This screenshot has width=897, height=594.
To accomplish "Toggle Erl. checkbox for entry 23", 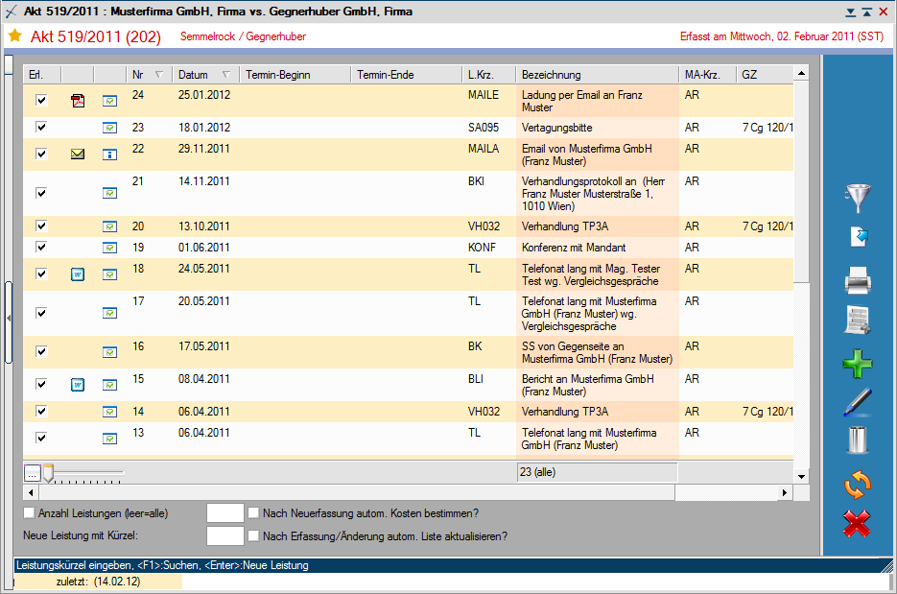I will [41, 127].
